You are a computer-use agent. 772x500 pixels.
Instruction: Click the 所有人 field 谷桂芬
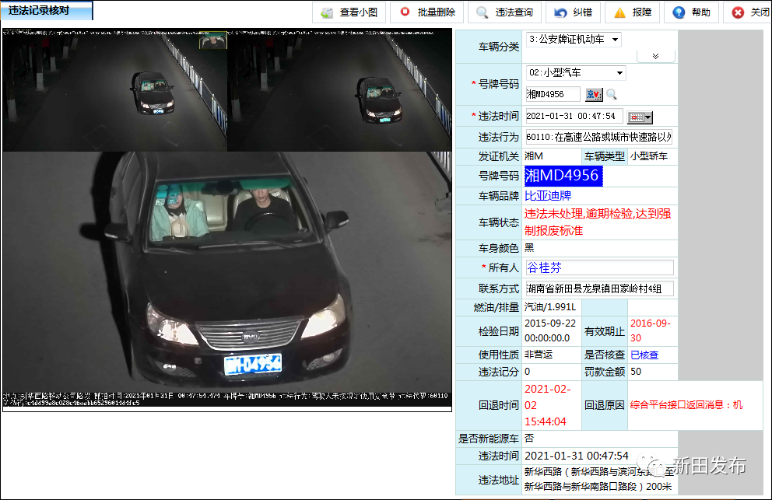(x=600, y=267)
